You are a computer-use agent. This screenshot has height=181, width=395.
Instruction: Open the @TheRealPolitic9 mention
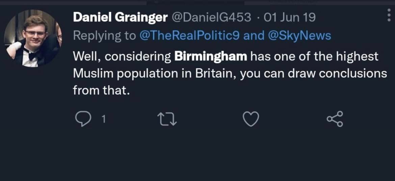point(189,36)
